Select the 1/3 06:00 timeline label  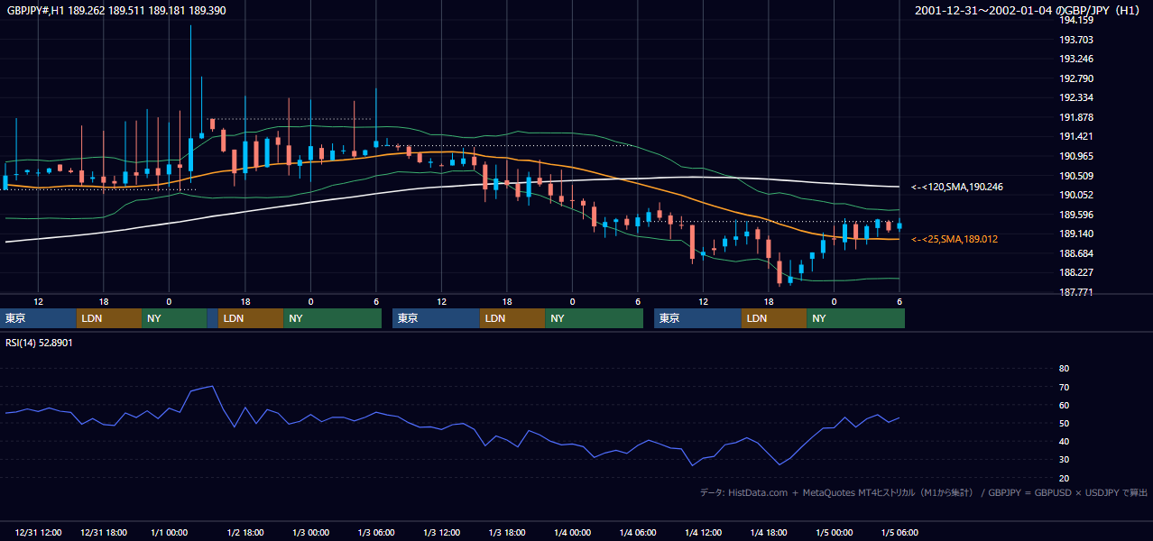coord(376,532)
